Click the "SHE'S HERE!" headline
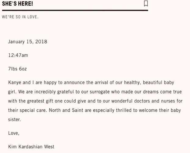This screenshot has width=190, height=153. click(x=17, y=4)
